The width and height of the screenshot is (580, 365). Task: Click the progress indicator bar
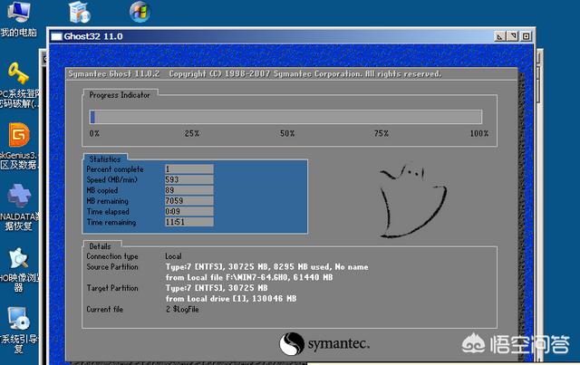tap(285, 117)
